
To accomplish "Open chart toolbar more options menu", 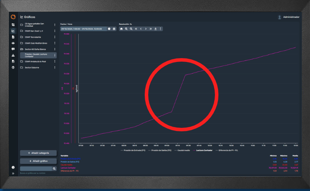I will [160, 29].
